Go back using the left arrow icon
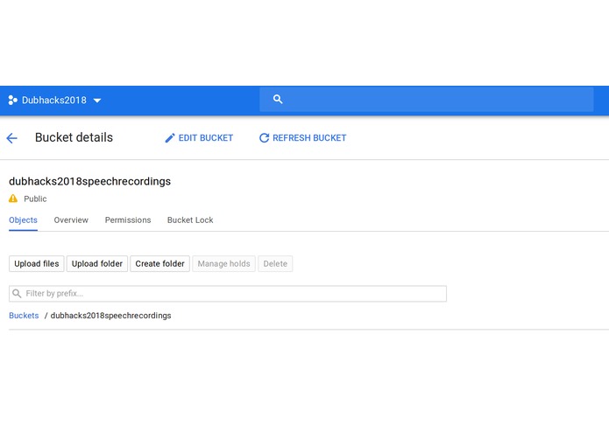Screen dimensions: 609x432 coord(12,138)
